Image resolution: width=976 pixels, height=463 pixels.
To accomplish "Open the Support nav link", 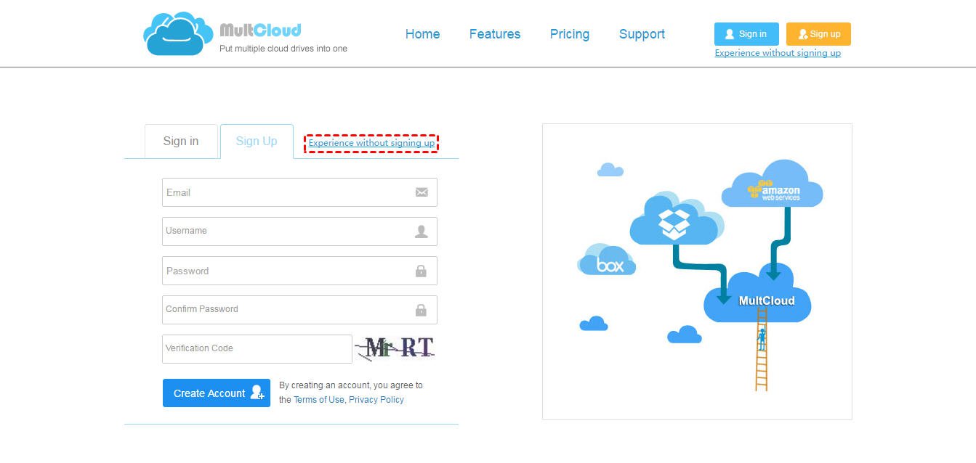I will [x=642, y=34].
